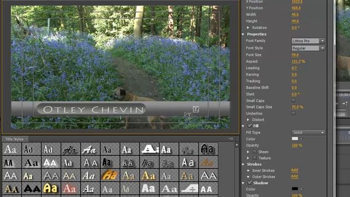This screenshot has width=350, height=197.
Task: Add an outer stroke
Action: click(x=294, y=176)
